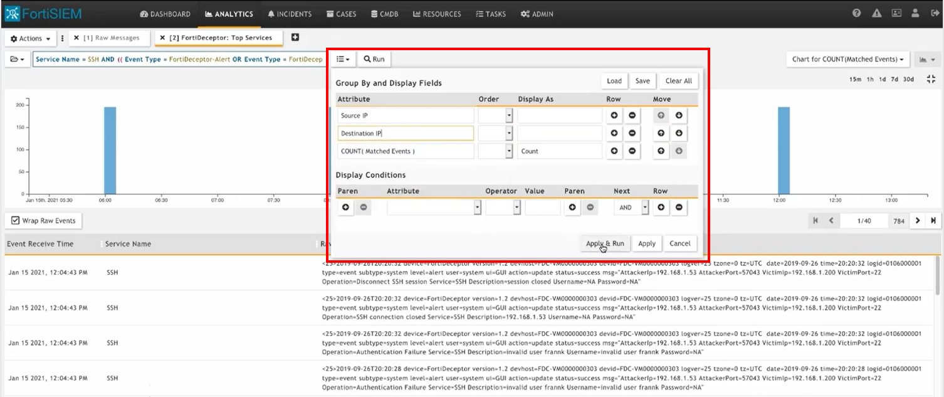The image size is (944, 397).
Task: Move Source IP row down
Action: click(x=679, y=115)
